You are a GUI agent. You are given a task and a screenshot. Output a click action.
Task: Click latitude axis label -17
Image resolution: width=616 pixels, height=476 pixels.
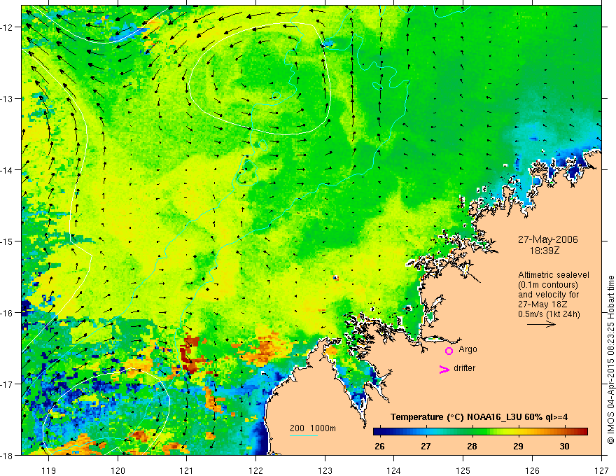pyautogui.click(x=7, y=384)
